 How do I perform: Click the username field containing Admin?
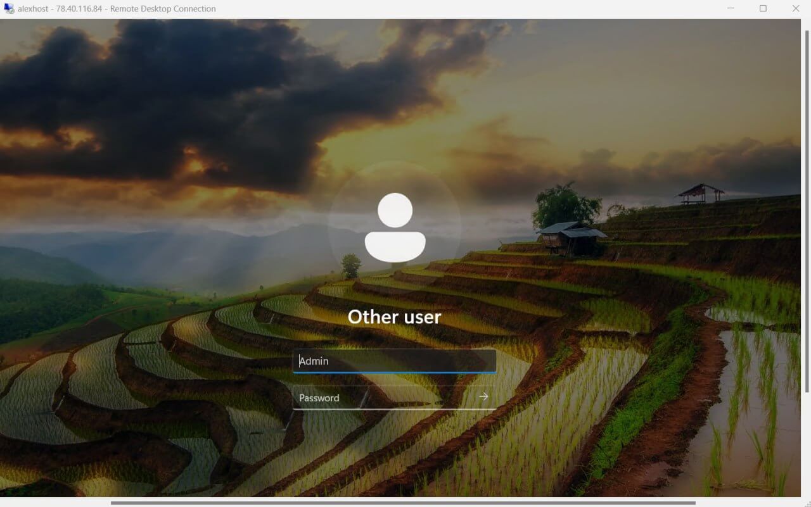pos(394,361)
